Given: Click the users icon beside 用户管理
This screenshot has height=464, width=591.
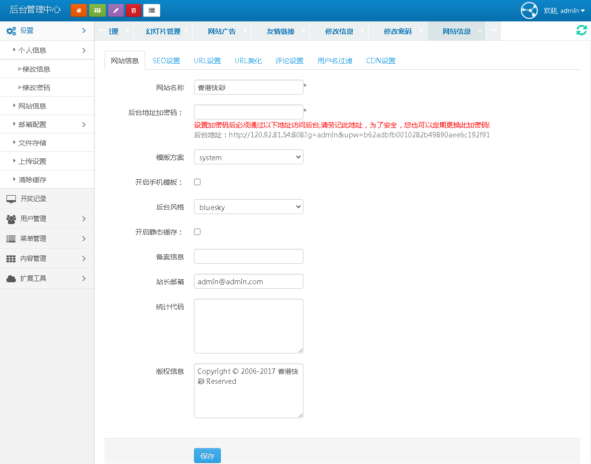Looking at the screenshot, I should 10,219.
